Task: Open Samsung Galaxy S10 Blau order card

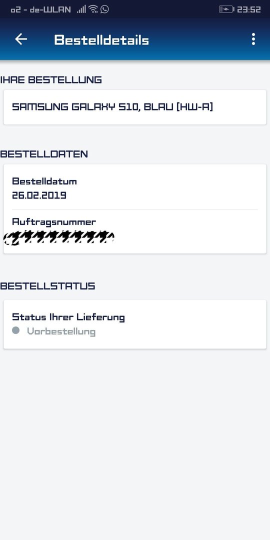Action: pos(135,107)
